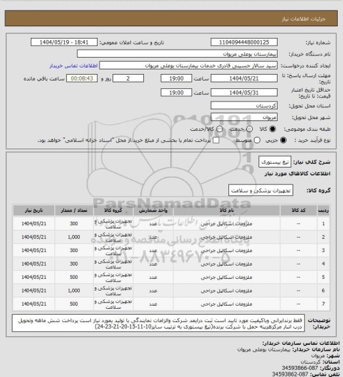Viewport: 343px width, 377px height.
Task: Click the ردیف column header
Action: (323, 210)
